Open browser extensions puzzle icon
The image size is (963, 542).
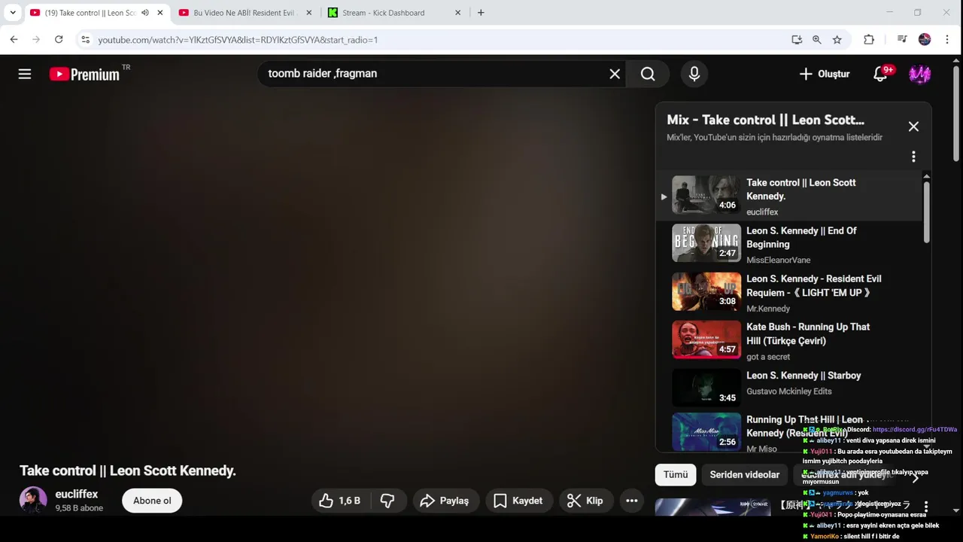pos(869,40)
